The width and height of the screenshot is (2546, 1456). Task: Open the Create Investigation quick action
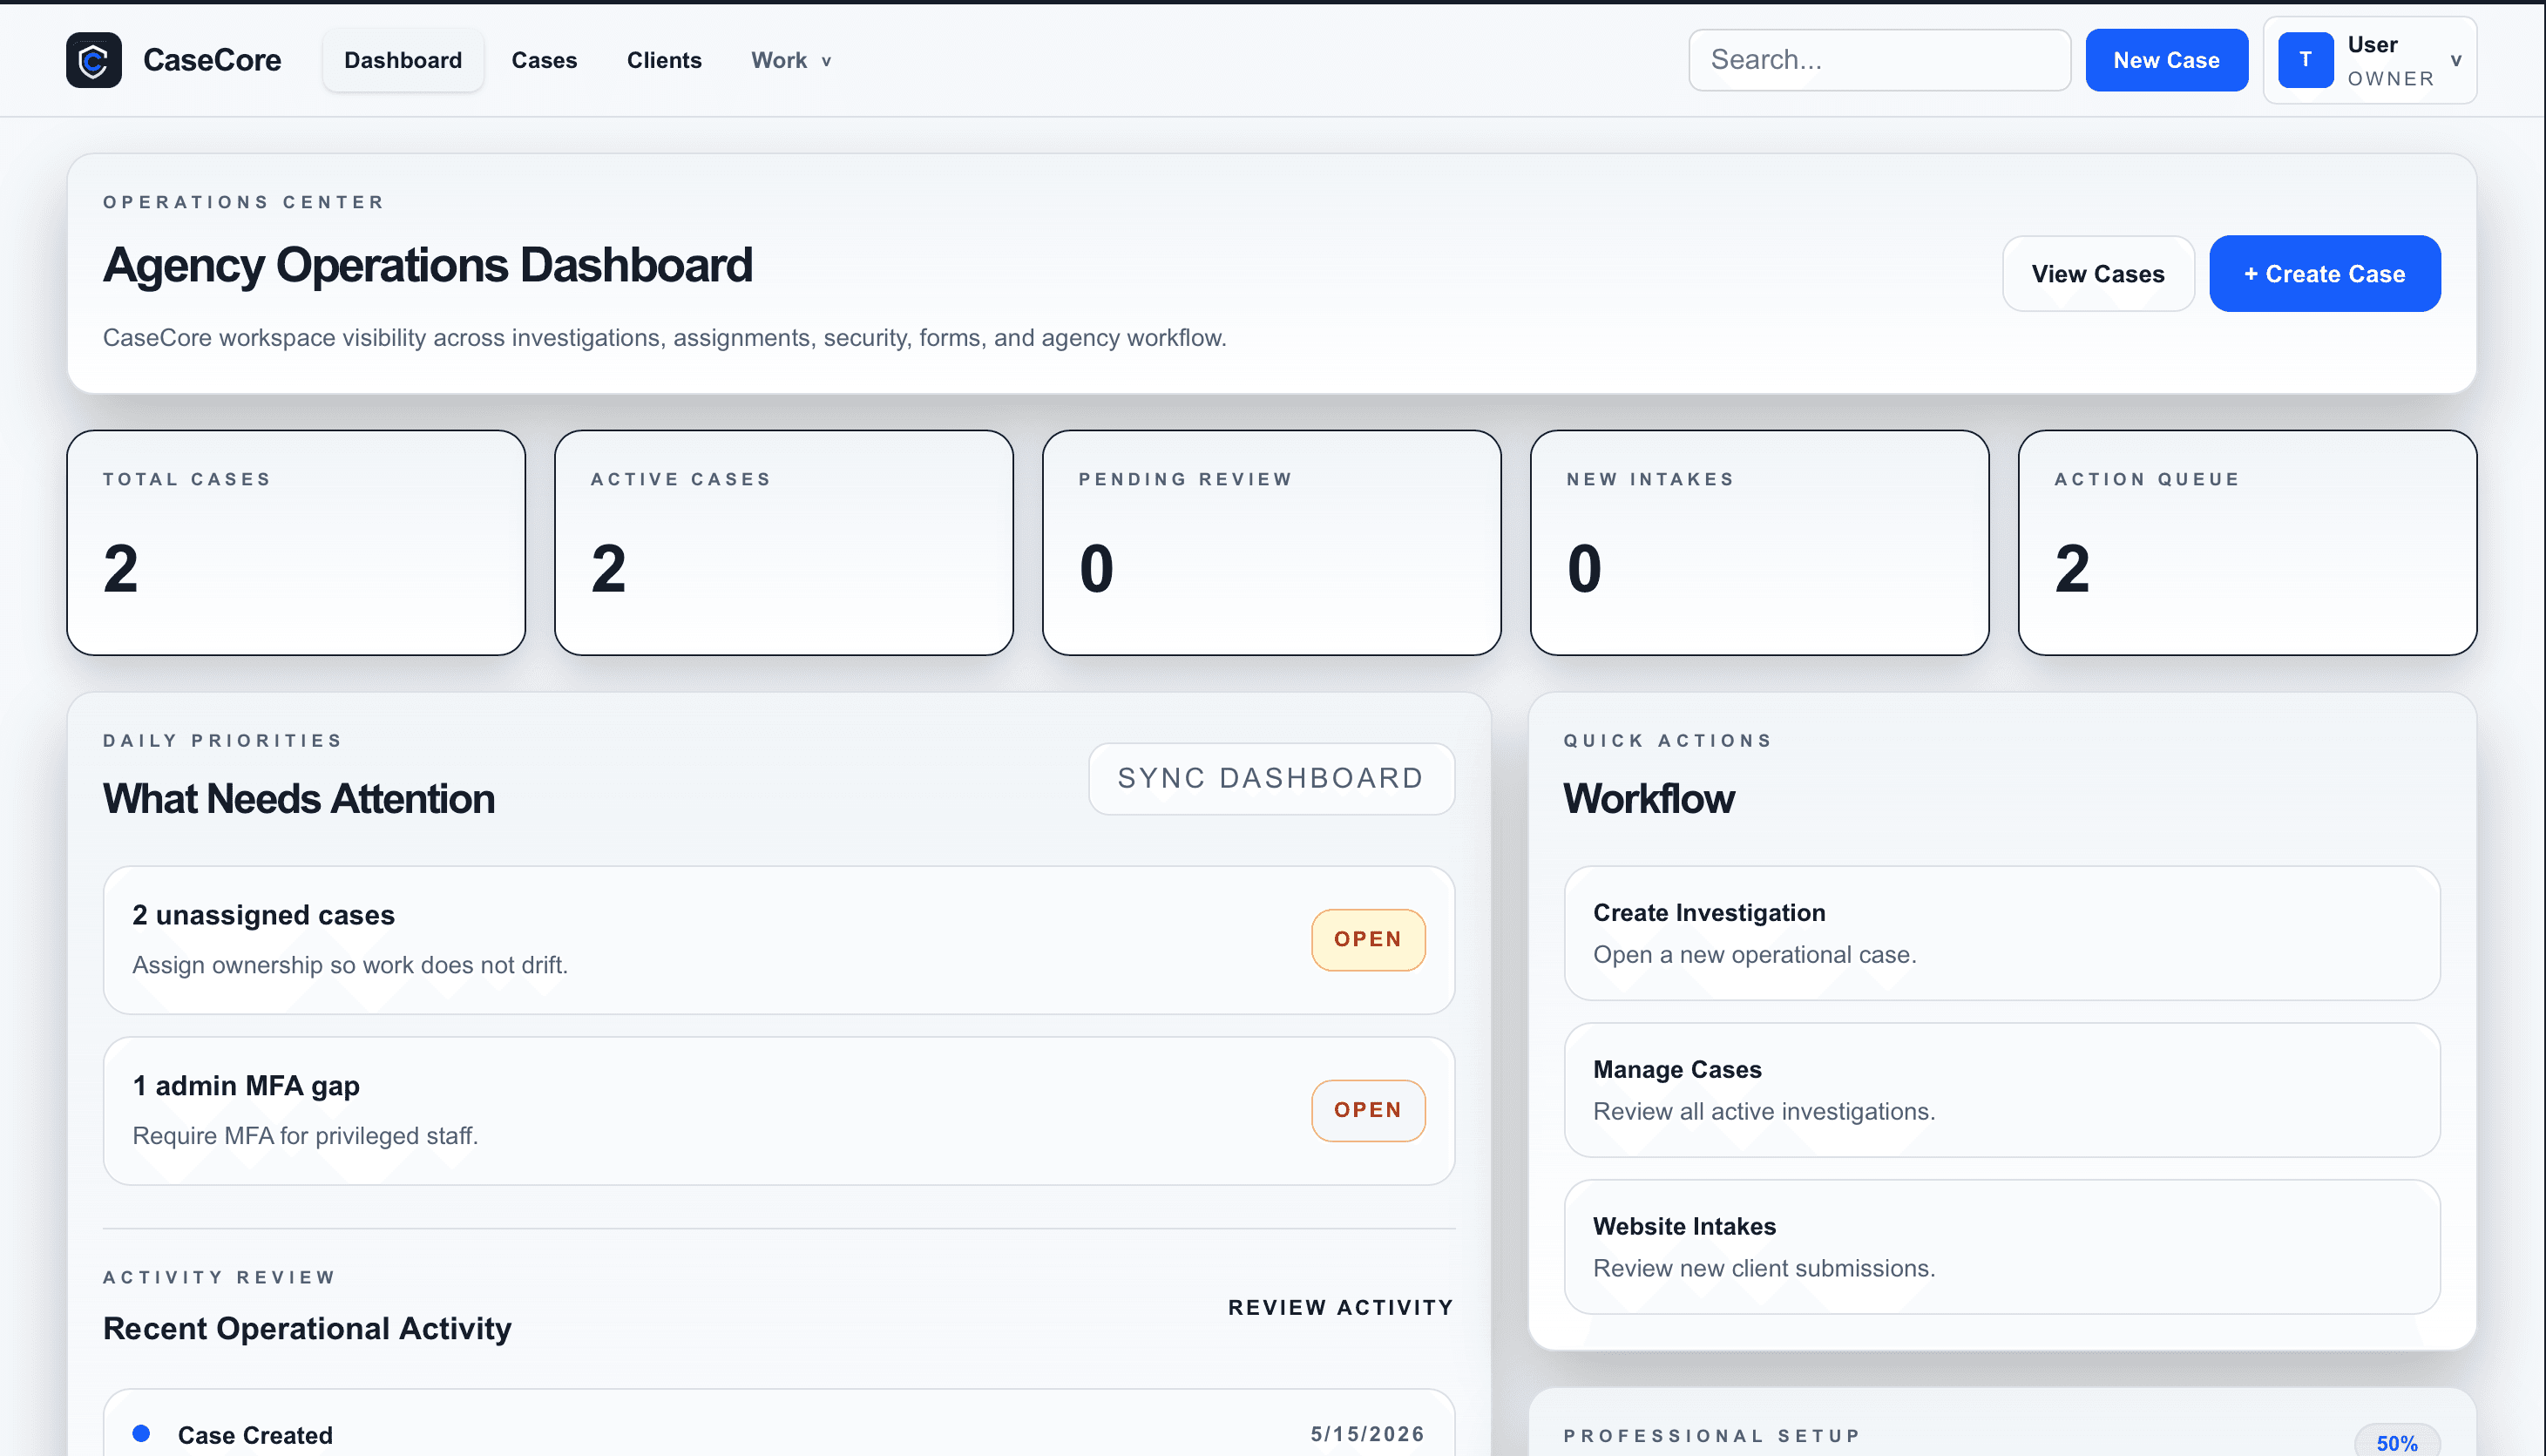click(x=2002, y=933)
